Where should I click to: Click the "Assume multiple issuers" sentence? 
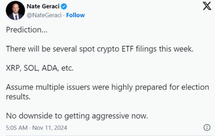click(107, 92)
